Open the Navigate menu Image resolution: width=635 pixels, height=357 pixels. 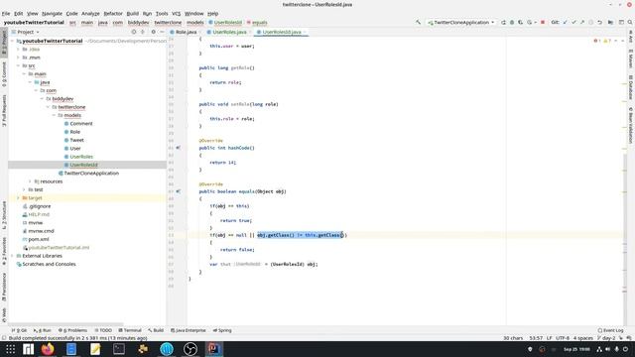pos(53,13)
